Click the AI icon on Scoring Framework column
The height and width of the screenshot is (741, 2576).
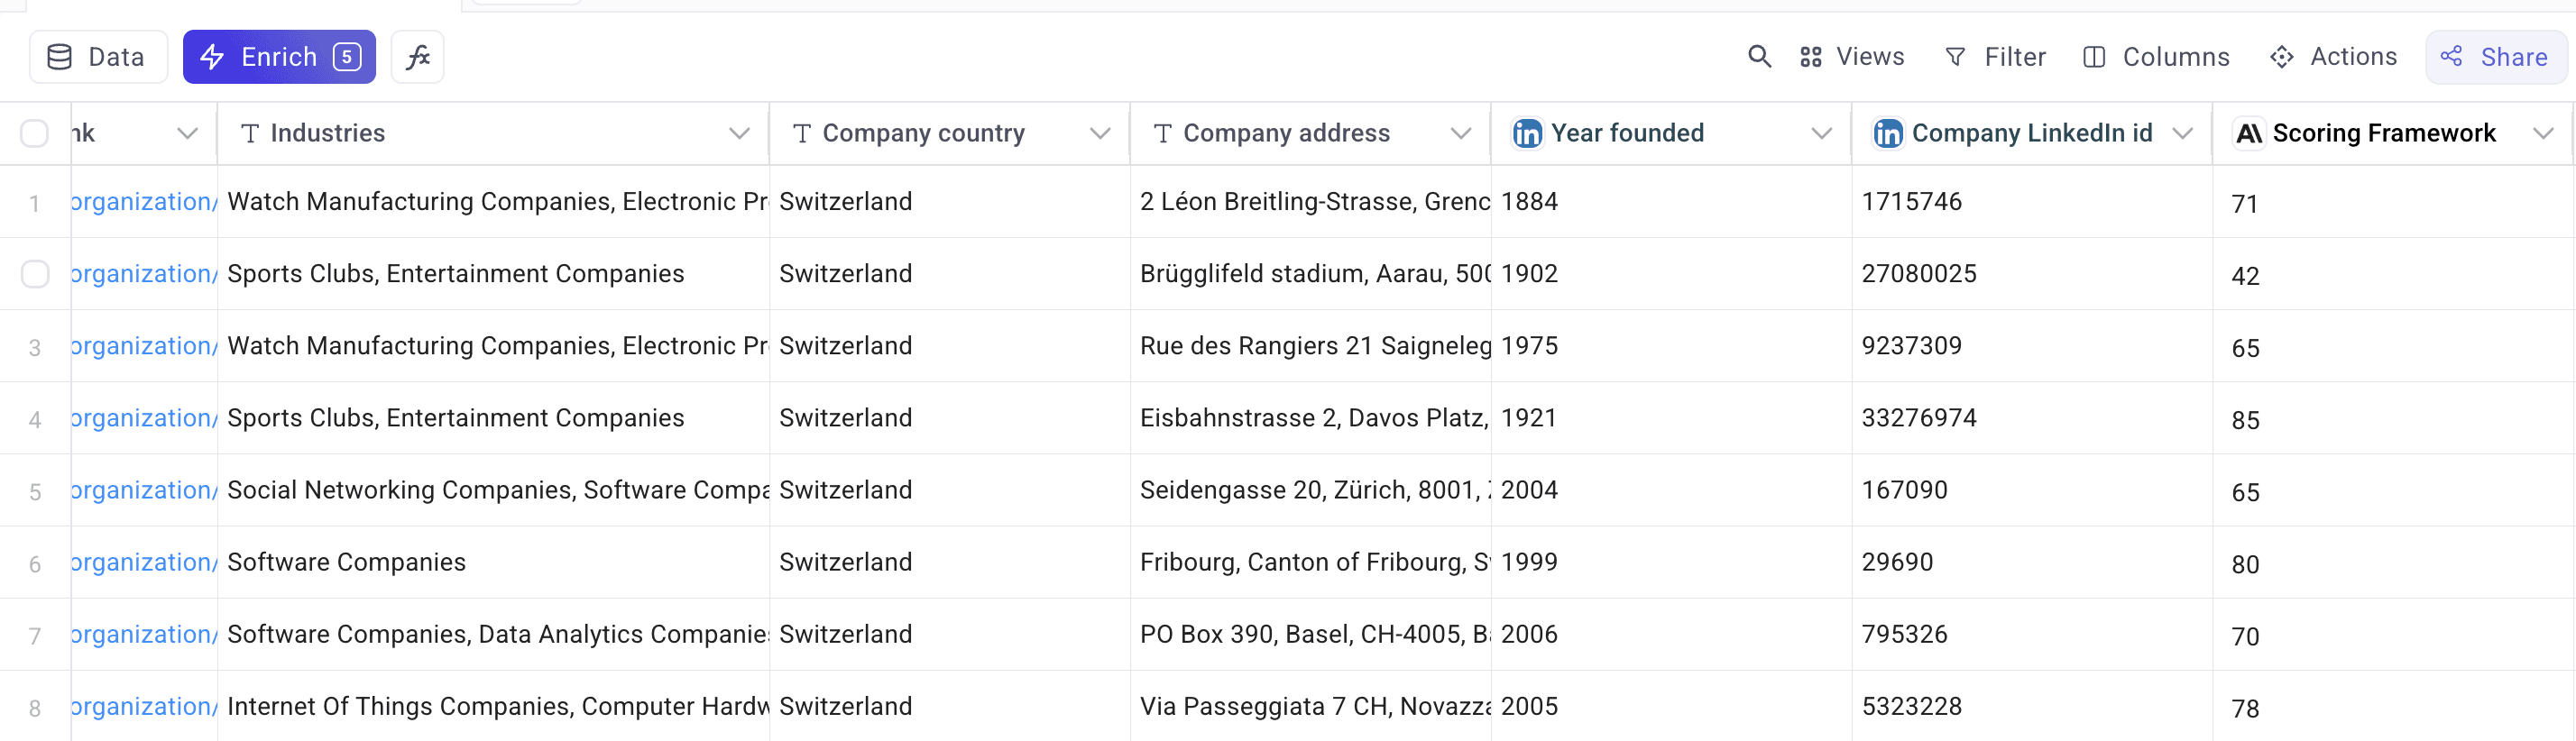click(2250, 132)
